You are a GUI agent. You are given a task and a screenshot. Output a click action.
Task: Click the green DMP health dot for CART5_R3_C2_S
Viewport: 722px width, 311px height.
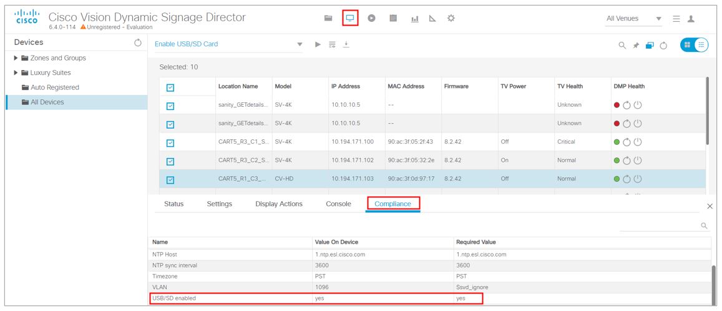tap(617, 160)
